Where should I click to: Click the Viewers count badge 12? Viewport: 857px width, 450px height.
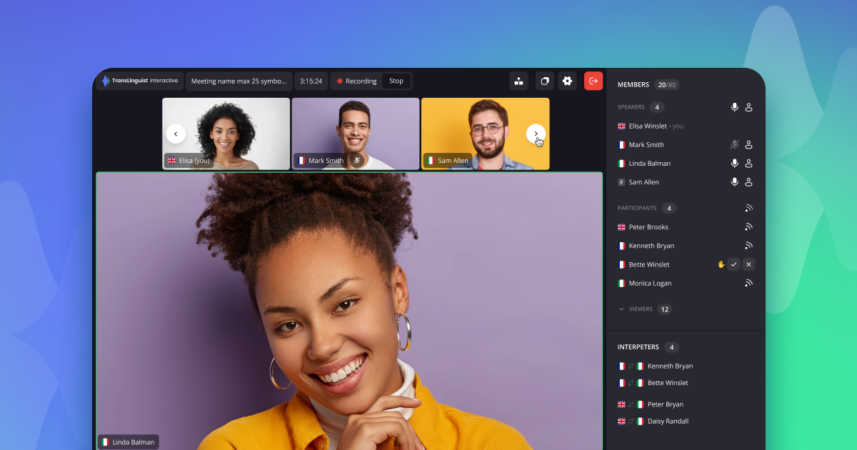coord(664,309)
